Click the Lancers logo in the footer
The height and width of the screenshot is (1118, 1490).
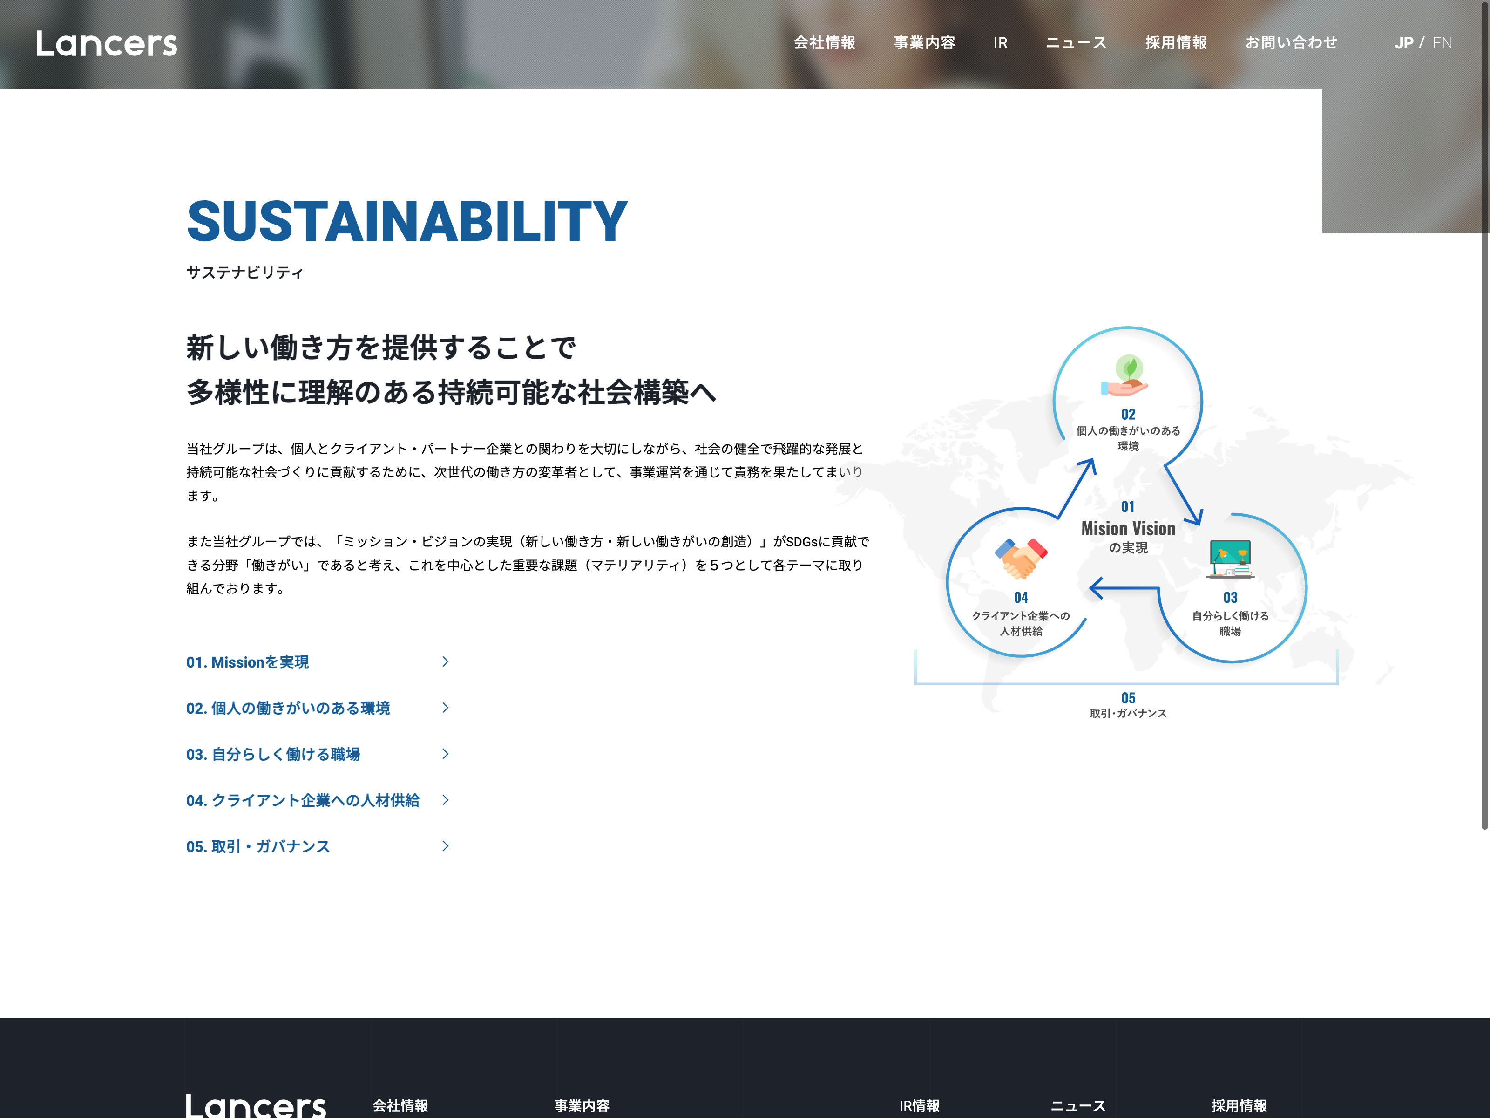255,1105
